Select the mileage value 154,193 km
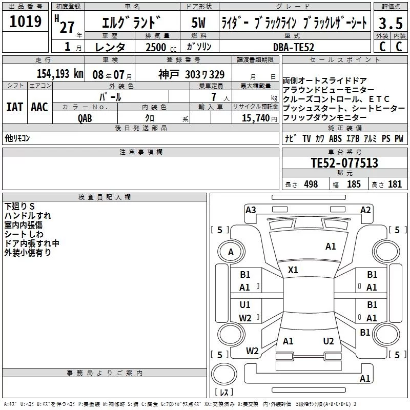Screen dimensions: 410x410 tap(59, 74)
